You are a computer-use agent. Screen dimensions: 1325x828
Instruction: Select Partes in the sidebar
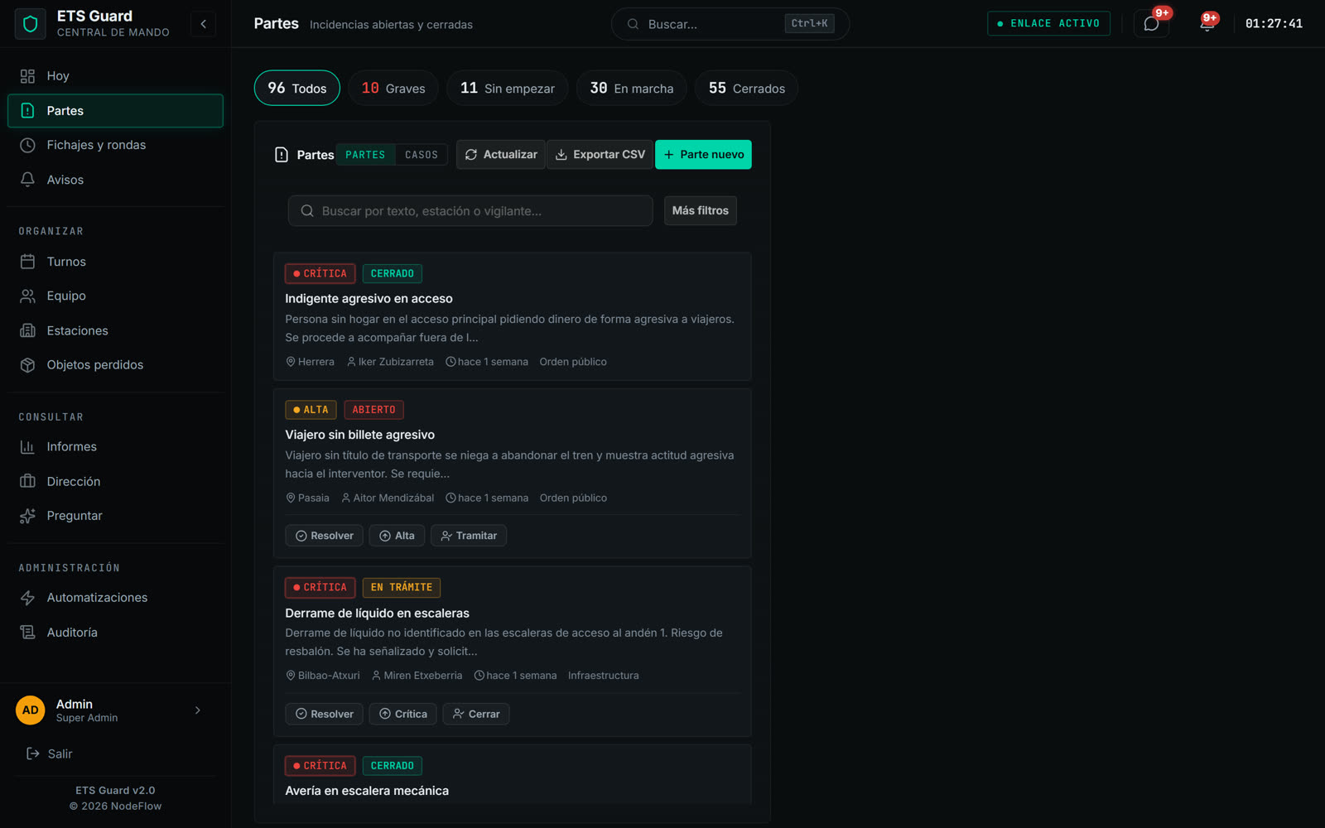click(115, 111)
